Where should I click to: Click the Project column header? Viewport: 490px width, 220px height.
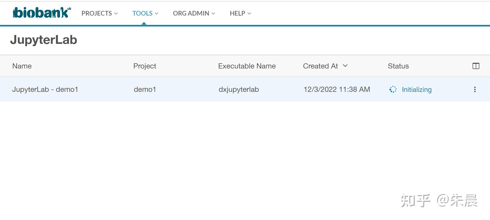(x=145, y=66)
